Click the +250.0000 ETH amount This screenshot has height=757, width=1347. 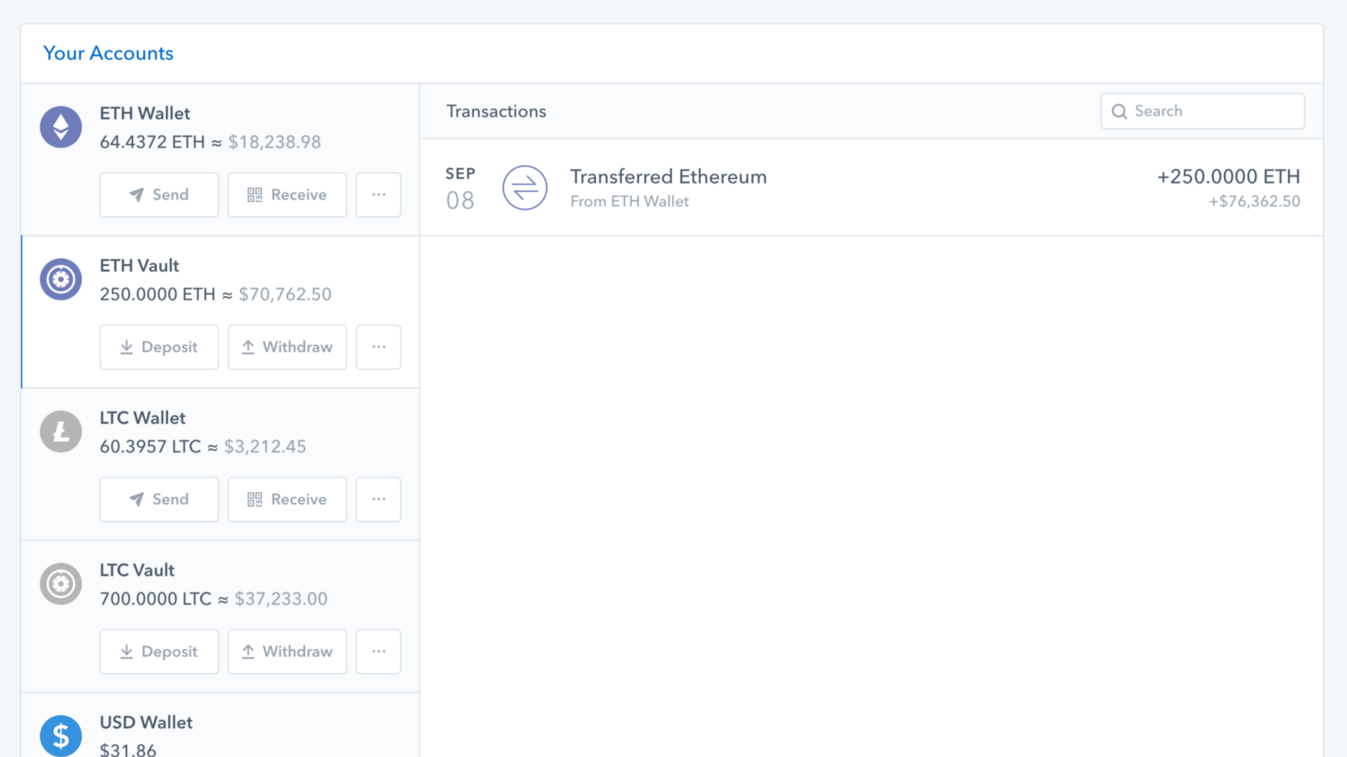pyautogui.click(x=1228, y=177)
